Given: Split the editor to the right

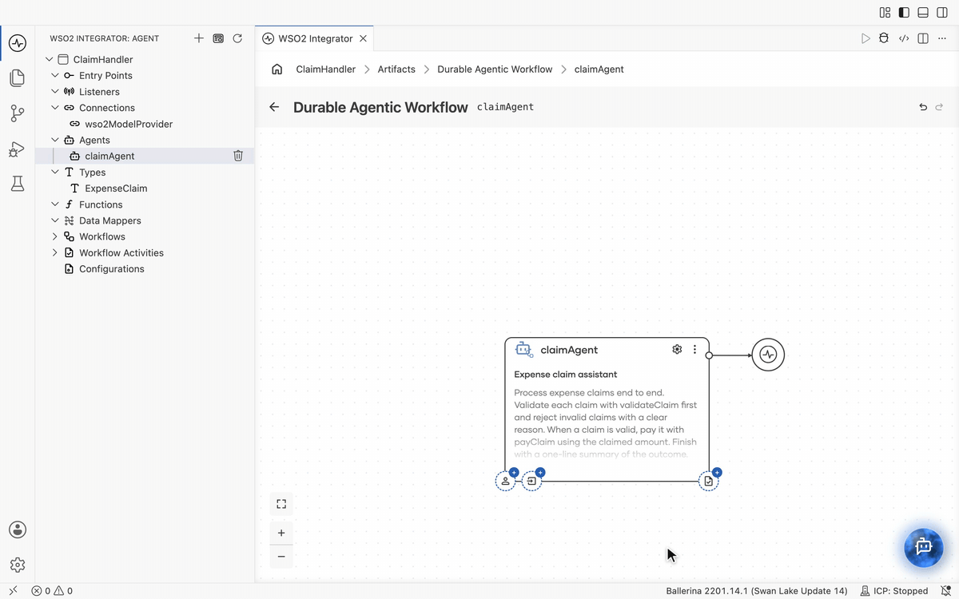Looking at the screenshot, I should click(923, 38).
